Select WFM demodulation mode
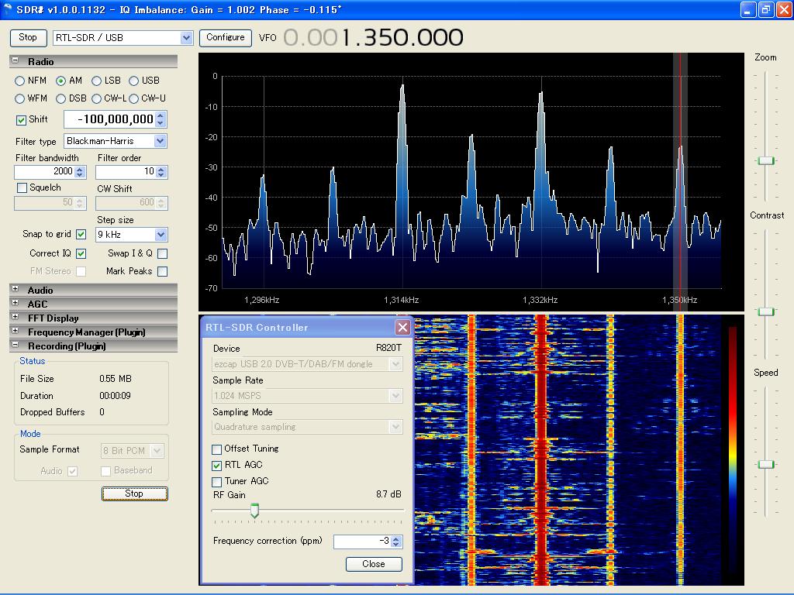The image size is (794, 595). tap(19, 98)
